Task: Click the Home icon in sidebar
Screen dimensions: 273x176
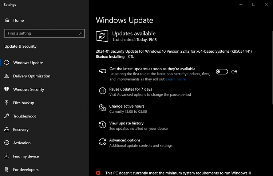Action: [x=7, y=20]
